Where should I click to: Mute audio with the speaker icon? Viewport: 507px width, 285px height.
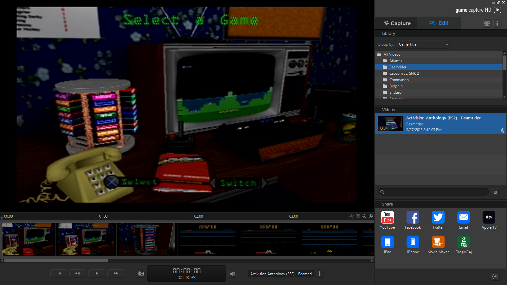click(x=232, y=274)
